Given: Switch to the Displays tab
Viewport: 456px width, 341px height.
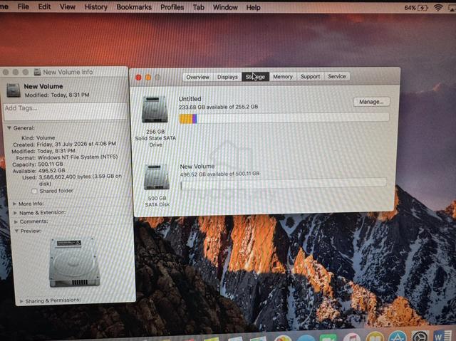Looking at the screenshot, I should click(x=227, y=77).
